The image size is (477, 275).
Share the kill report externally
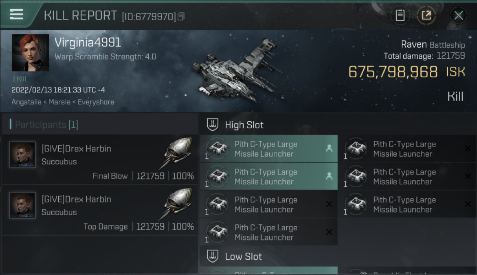(x=426, y=15)
